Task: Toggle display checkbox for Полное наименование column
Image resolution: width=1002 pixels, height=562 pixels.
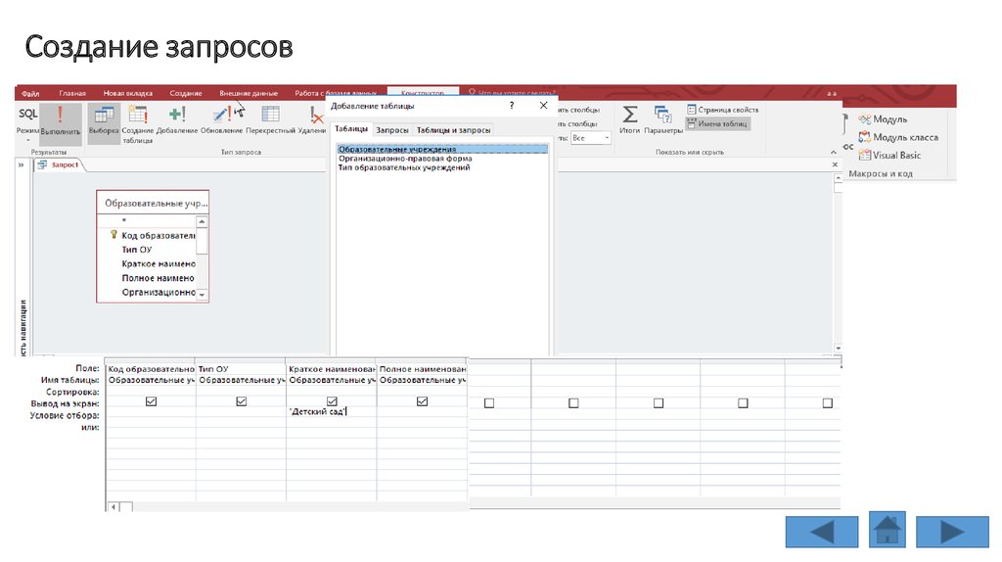Action: (x=422, y=401)
